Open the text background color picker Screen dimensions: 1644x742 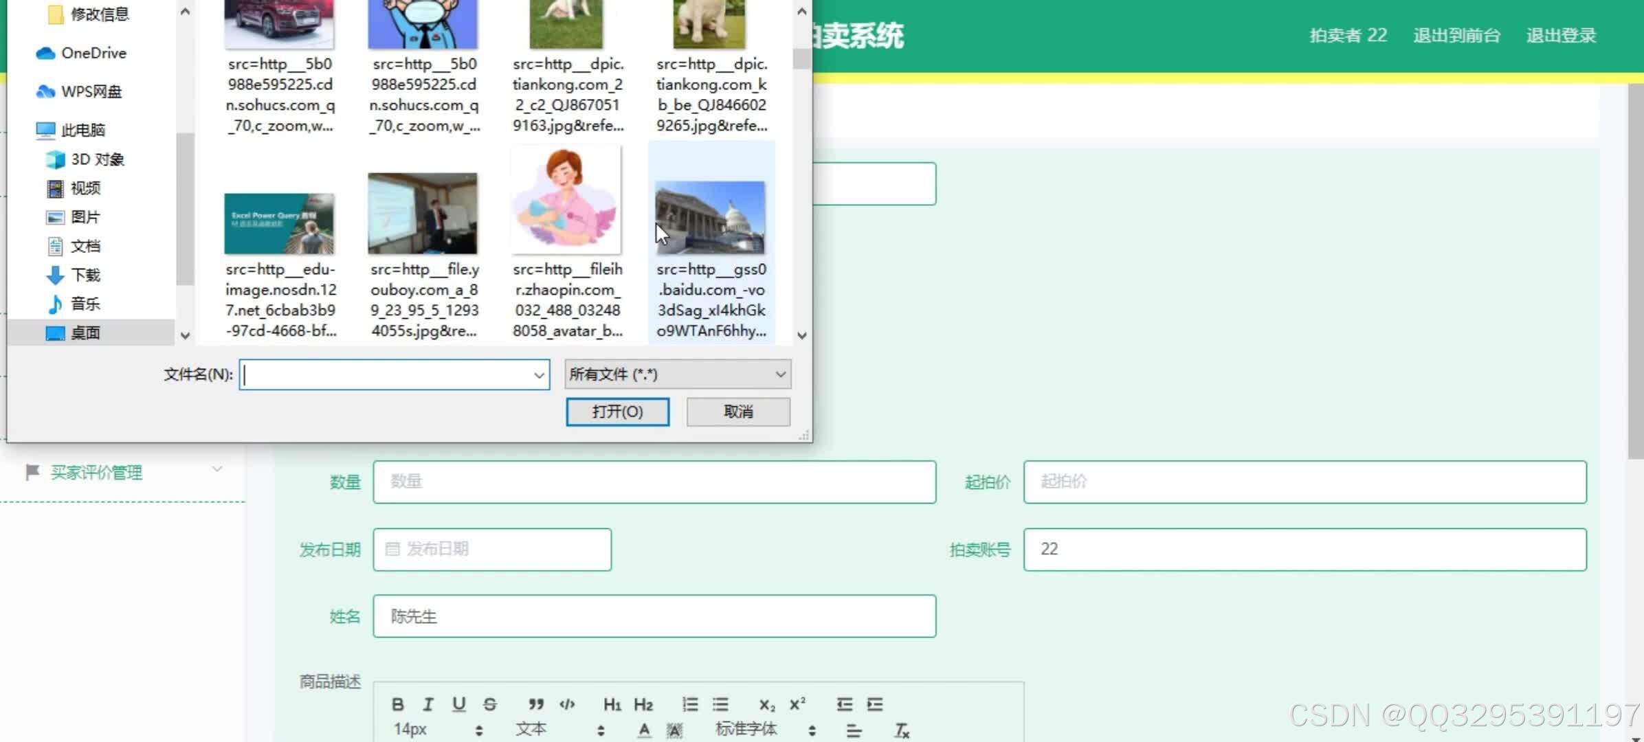674,730
